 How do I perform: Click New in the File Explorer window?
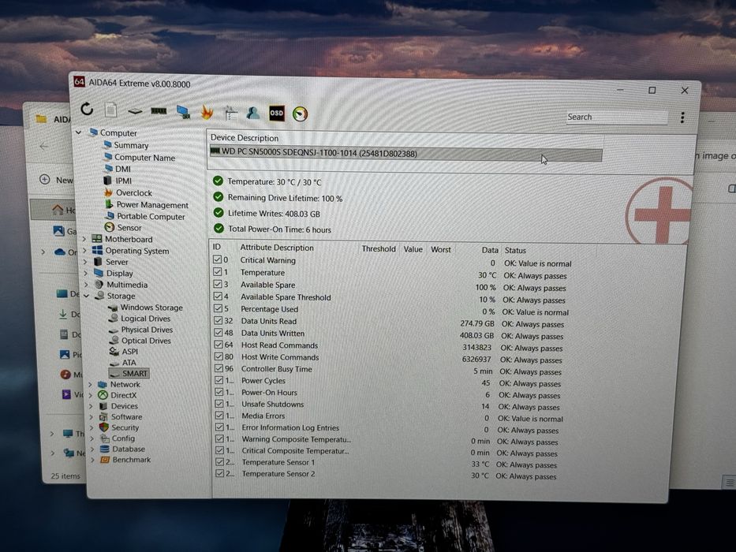[x=57, y=180]
